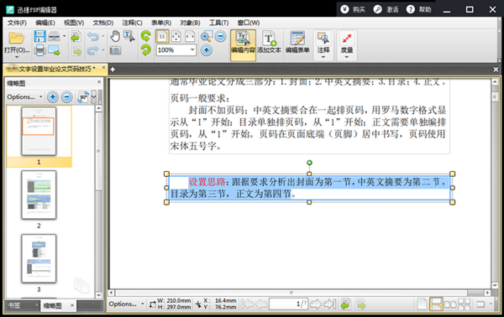Rotate pages 90° from thumbnail panel

pyautogui.click(x=83, y=96)
